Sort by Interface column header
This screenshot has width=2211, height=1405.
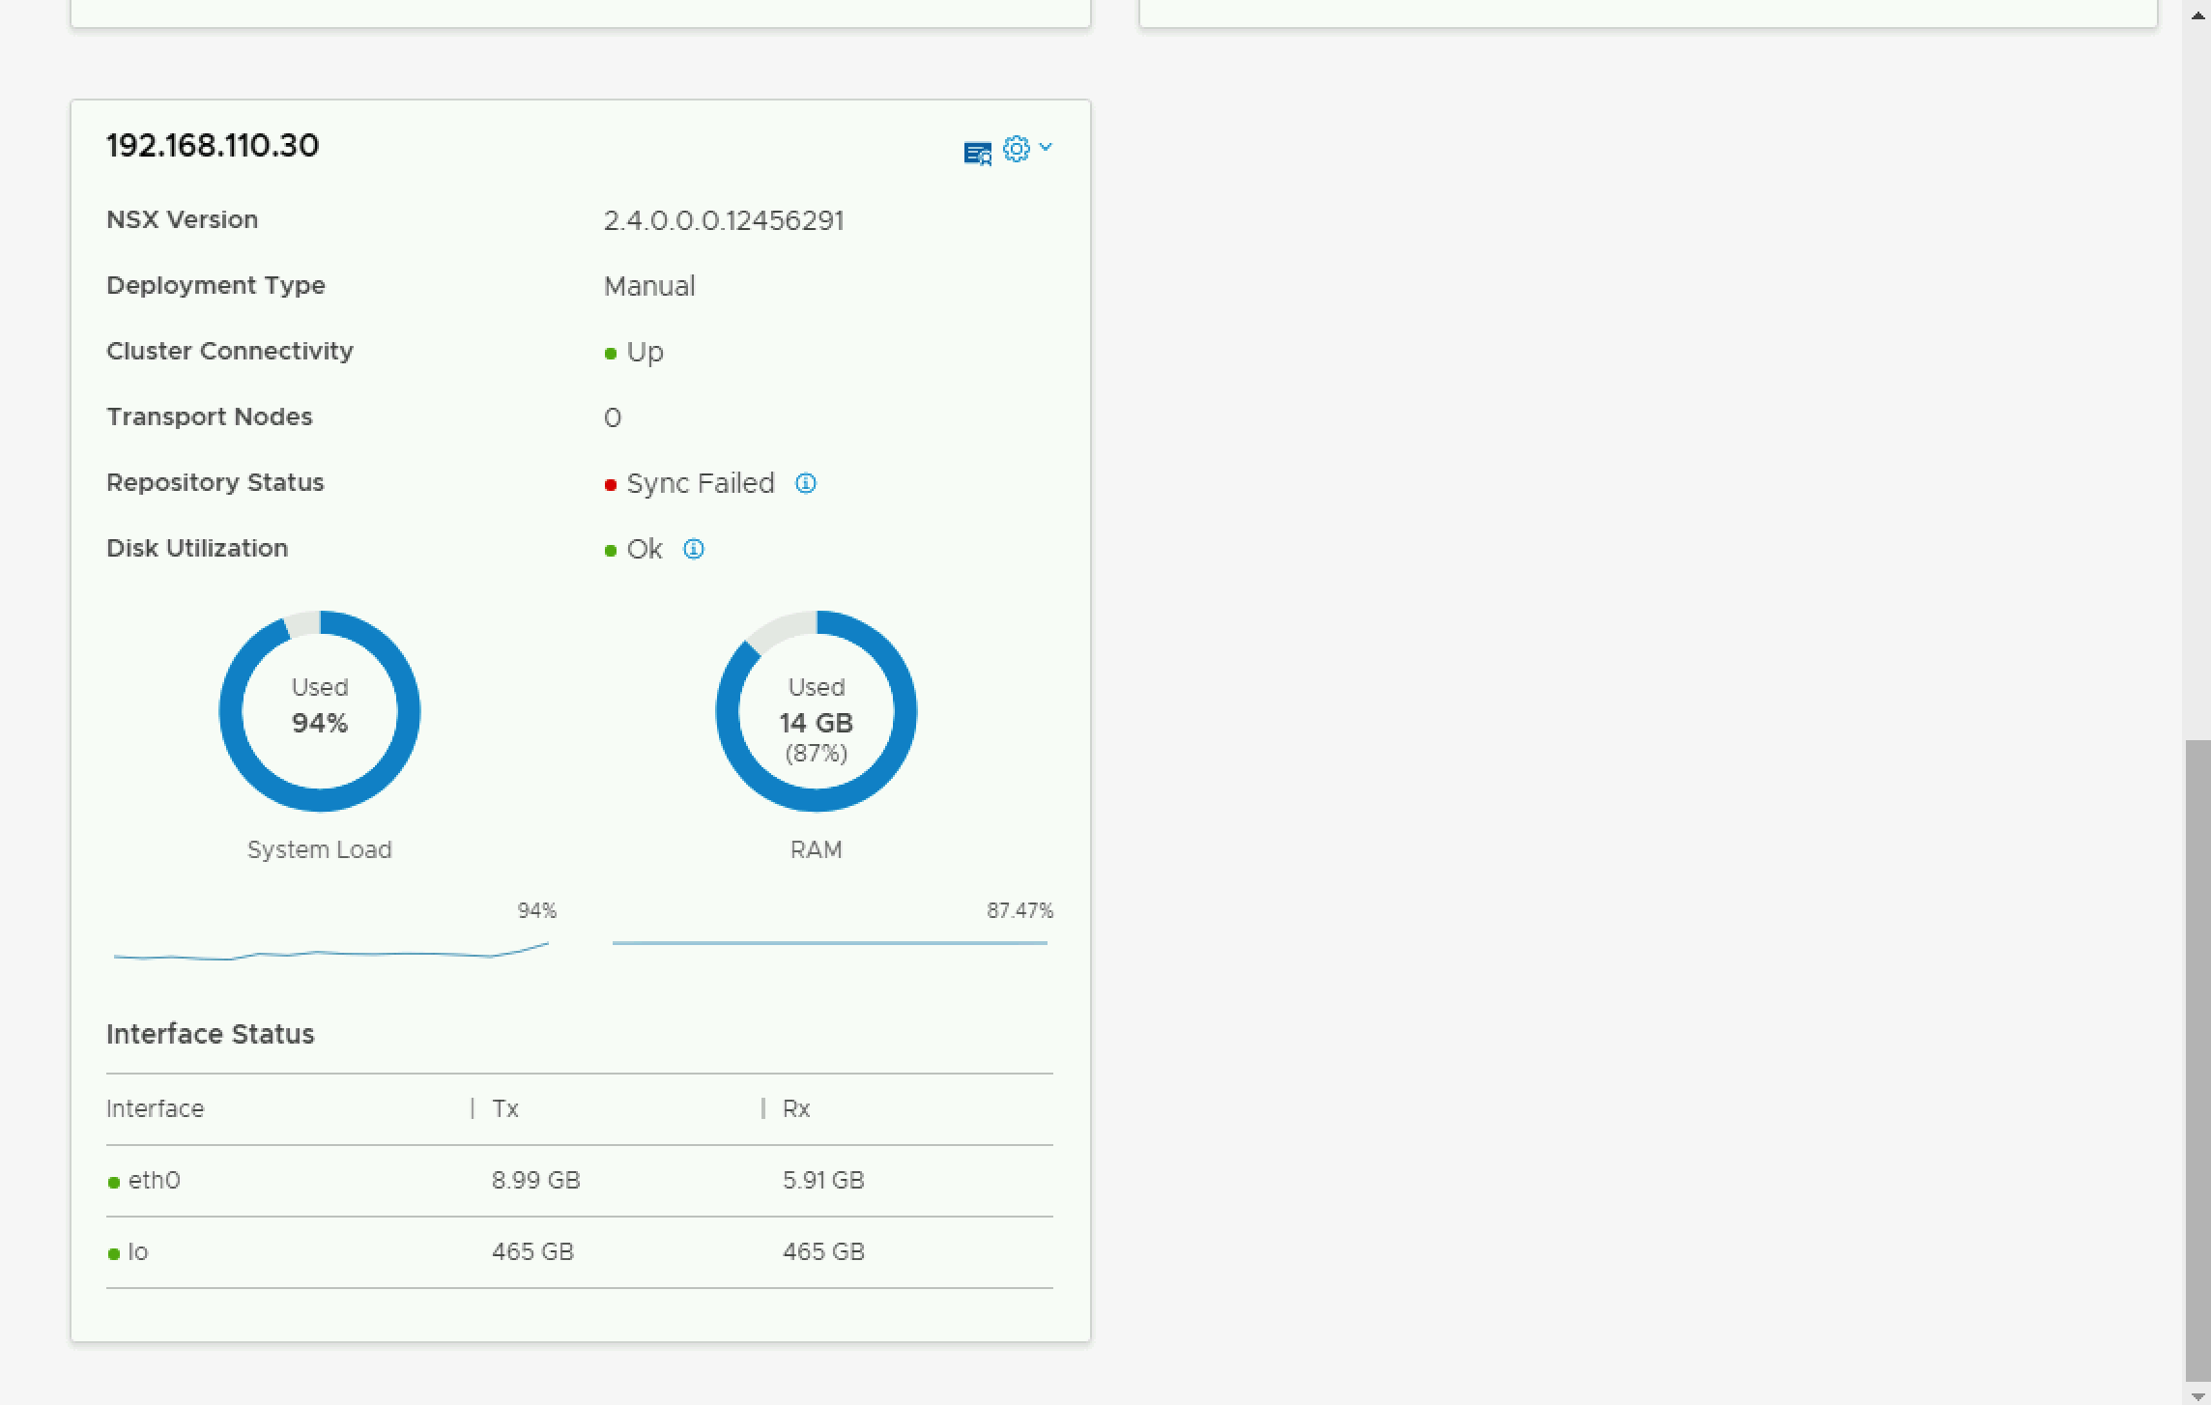155,1108
